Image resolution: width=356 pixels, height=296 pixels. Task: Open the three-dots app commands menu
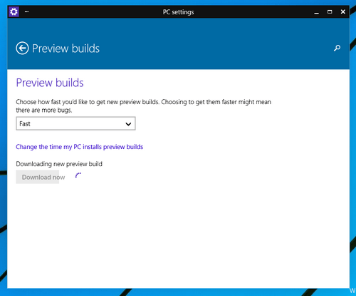click(x=26, y=11)
